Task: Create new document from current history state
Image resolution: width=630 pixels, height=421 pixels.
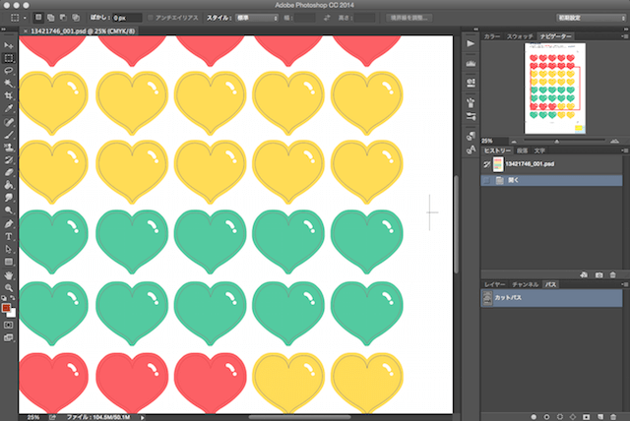Action: coord(584,274)
